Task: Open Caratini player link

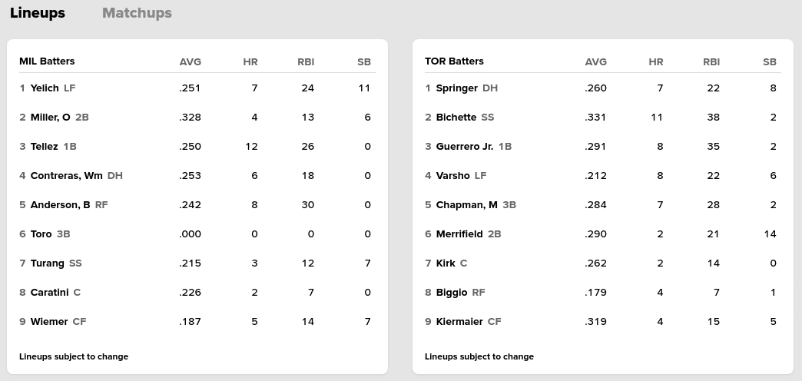Action: coord(50,293)
